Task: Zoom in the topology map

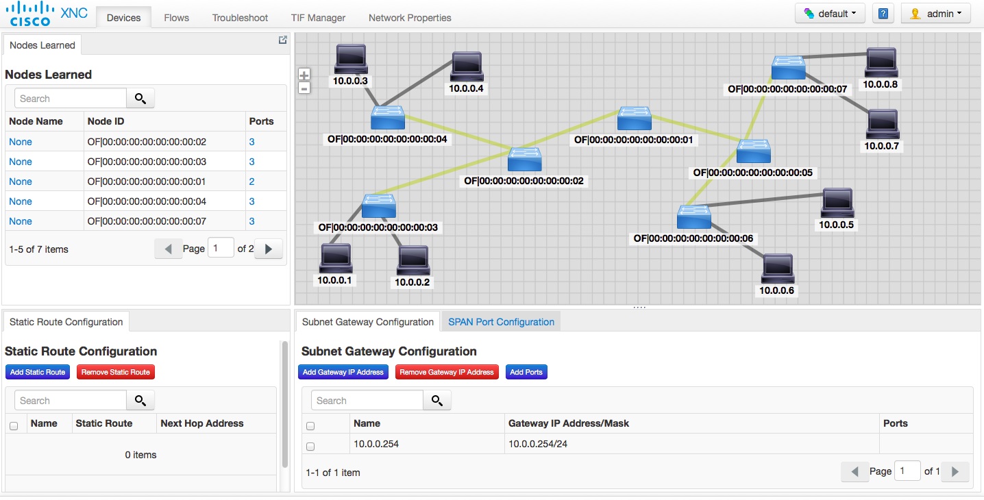Action: pyautogui.click(x=304, y=75)
